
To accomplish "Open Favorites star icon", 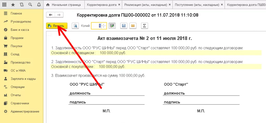I will 13,5.
